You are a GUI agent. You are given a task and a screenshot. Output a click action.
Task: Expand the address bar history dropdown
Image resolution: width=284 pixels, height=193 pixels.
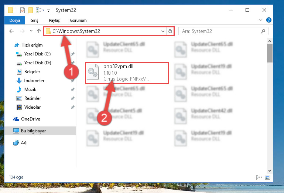(x=162, y=31)
